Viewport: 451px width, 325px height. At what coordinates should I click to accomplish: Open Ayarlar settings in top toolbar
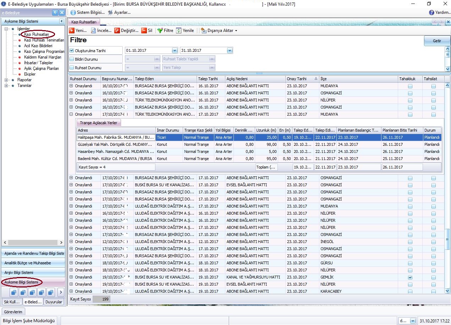pyautogui.click(x=110, y=12)
